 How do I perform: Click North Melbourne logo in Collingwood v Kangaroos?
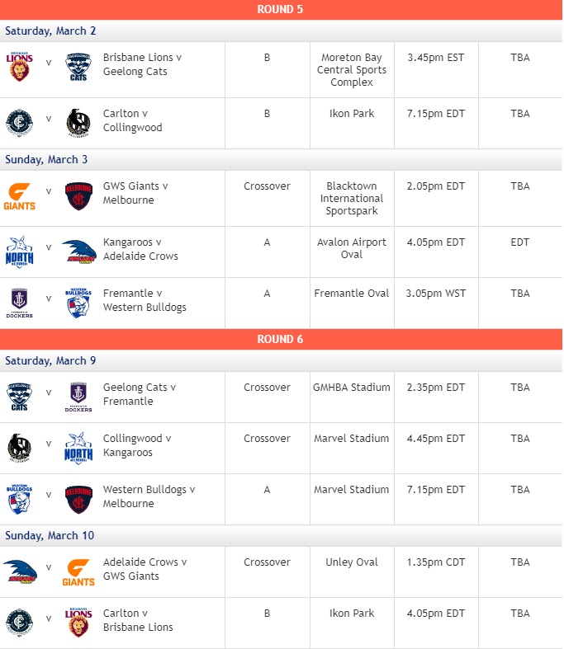tap(78, 449)
